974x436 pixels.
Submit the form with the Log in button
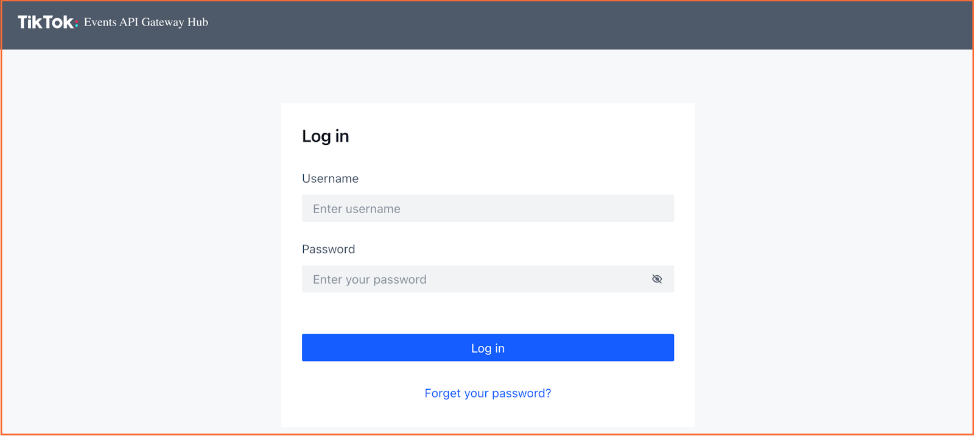[x=488, y=348]
